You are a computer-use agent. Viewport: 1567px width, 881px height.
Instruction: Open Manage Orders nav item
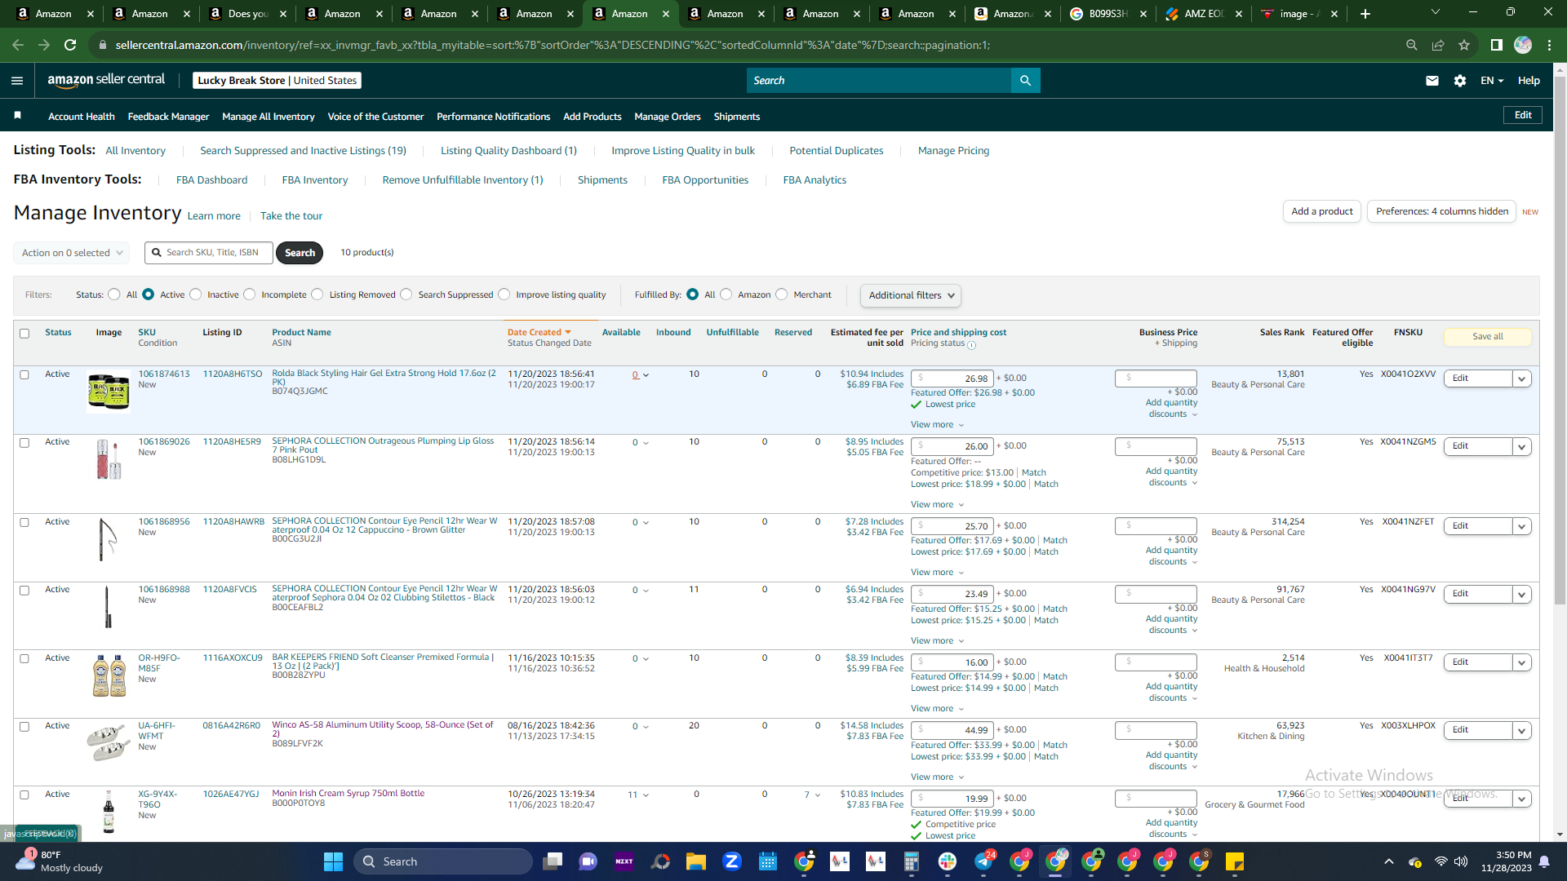[668, 117]
